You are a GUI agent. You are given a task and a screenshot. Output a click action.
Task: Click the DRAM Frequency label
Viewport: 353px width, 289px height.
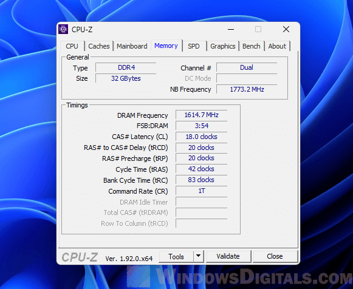143,115
